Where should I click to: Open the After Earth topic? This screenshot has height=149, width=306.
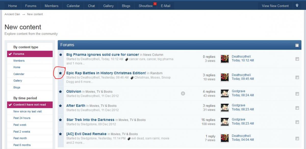pos(76,106)
